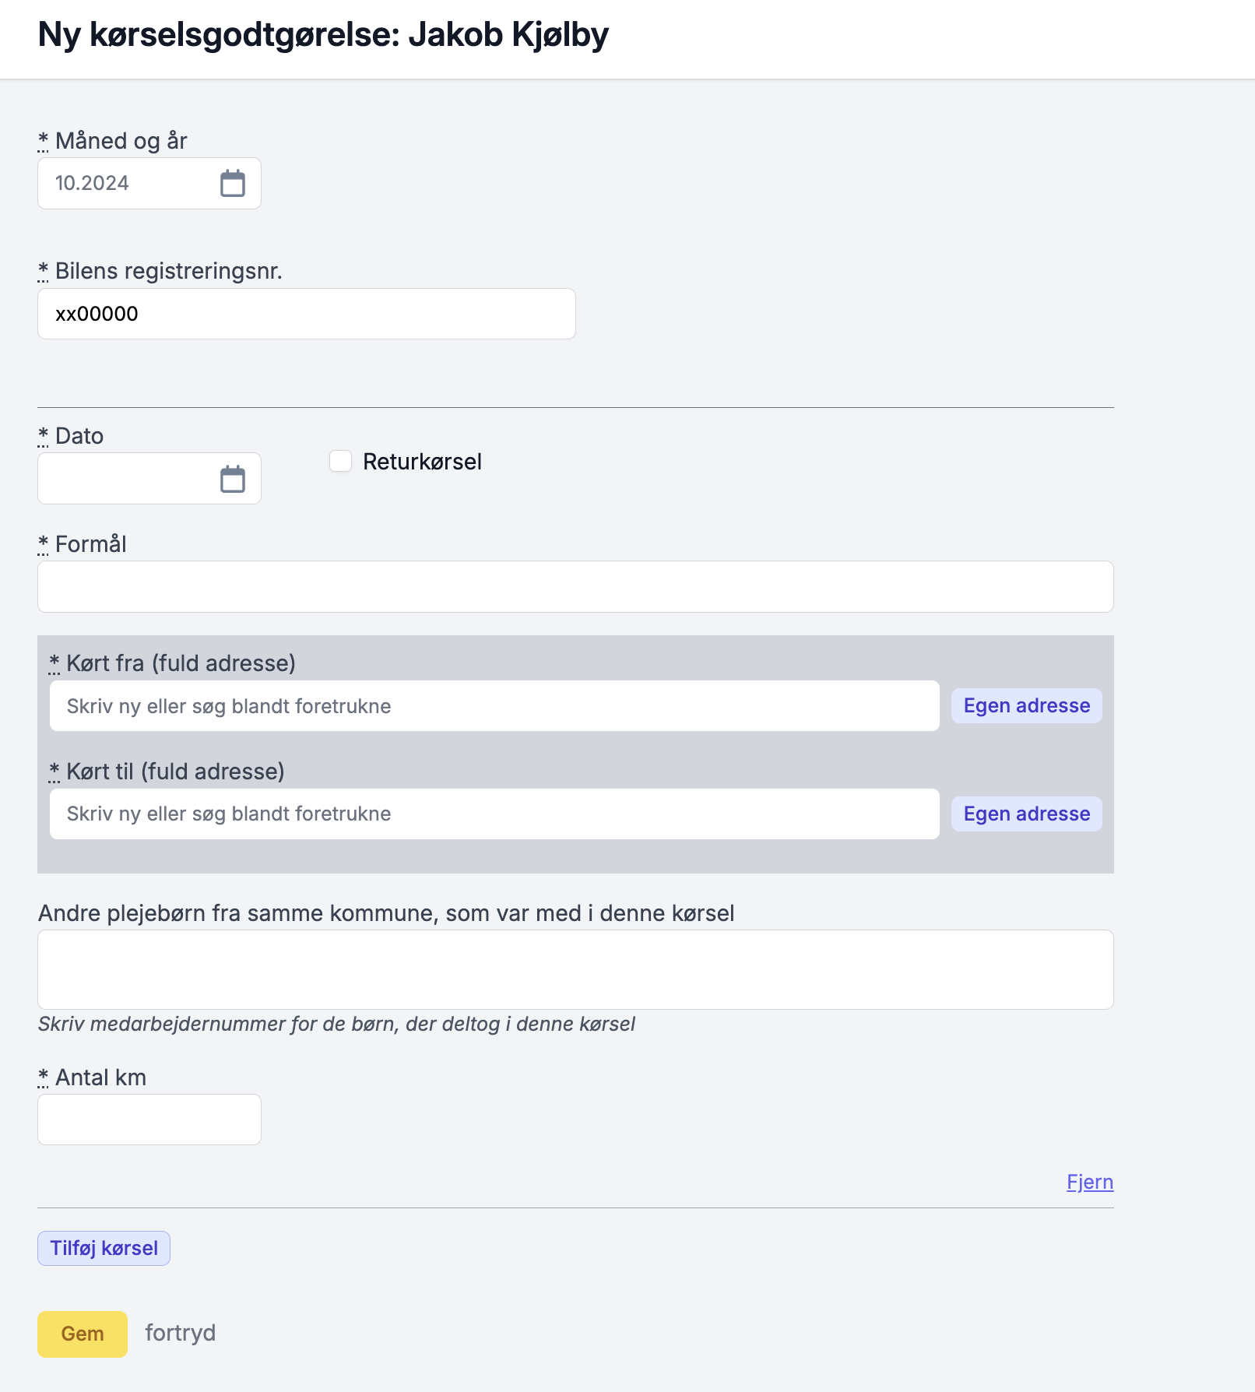Click the Returkørsel label text

[x=422, y=462]
